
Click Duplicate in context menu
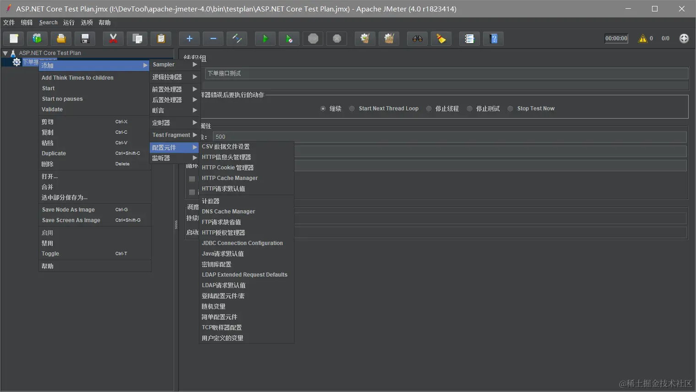(95, 153)
